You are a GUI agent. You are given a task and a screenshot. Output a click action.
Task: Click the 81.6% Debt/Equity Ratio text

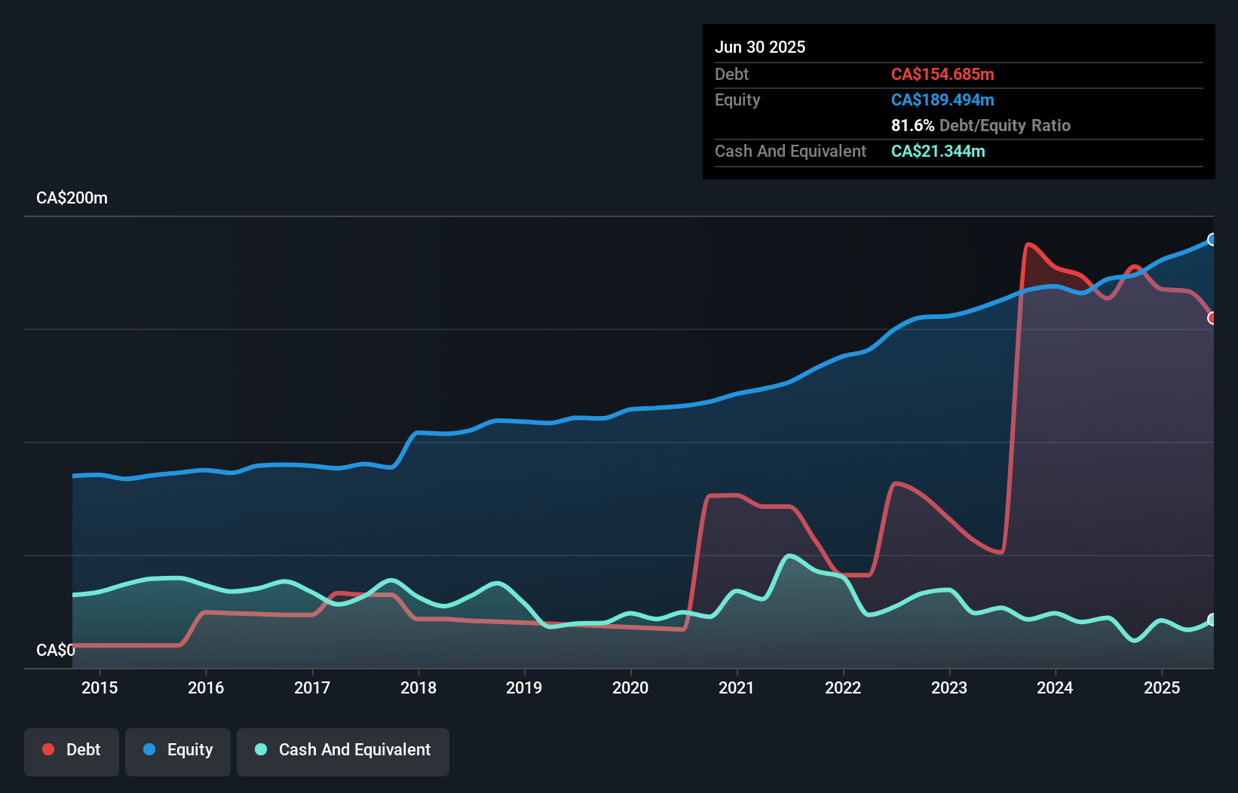click(980, 125)
